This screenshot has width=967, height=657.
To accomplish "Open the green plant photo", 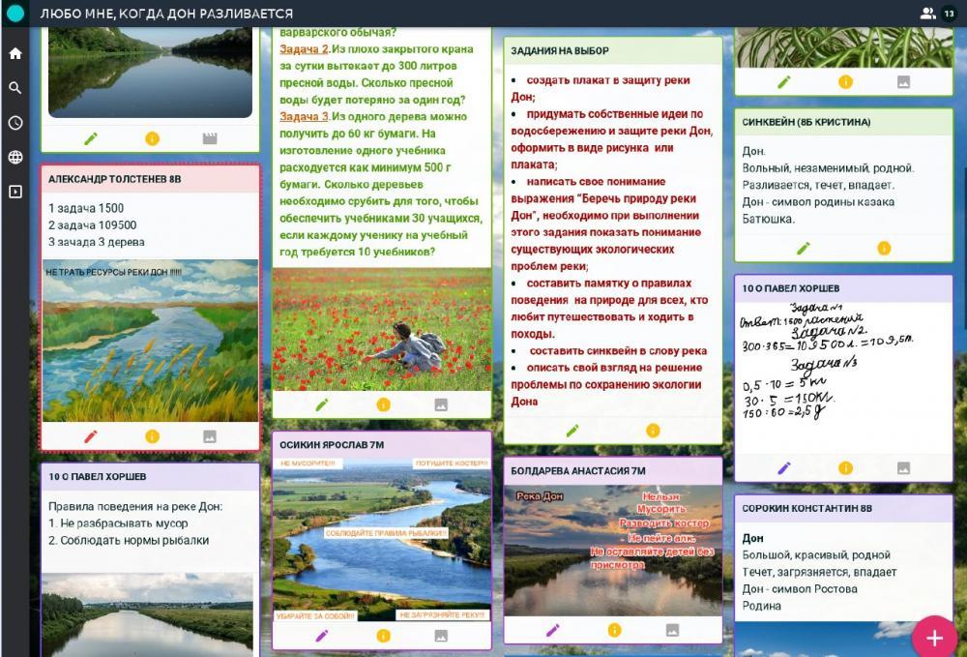I will tap(843, 47).
